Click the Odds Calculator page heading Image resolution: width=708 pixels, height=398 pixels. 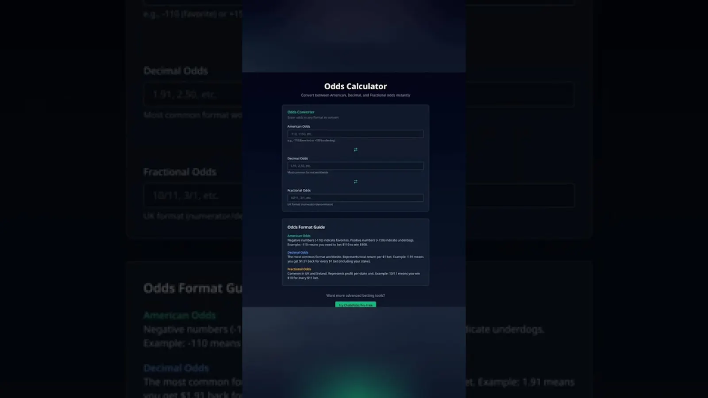point(355,86)
